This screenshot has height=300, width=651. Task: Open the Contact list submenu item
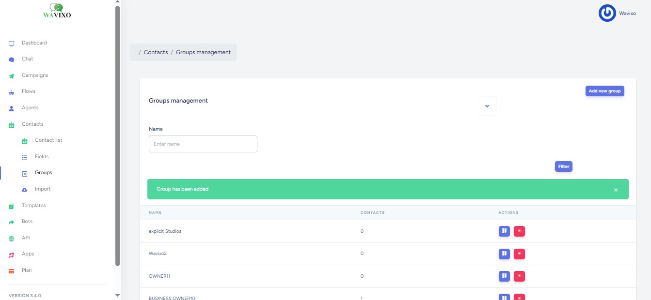point(48,140)
